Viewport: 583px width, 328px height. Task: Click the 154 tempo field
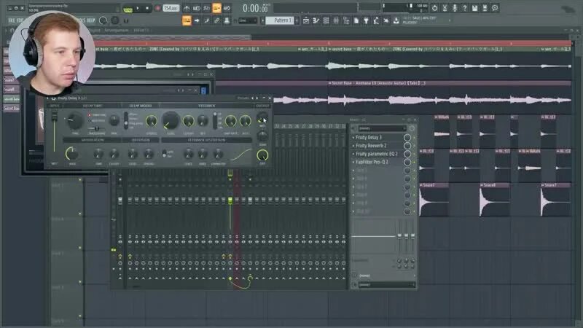coord(171,8)
